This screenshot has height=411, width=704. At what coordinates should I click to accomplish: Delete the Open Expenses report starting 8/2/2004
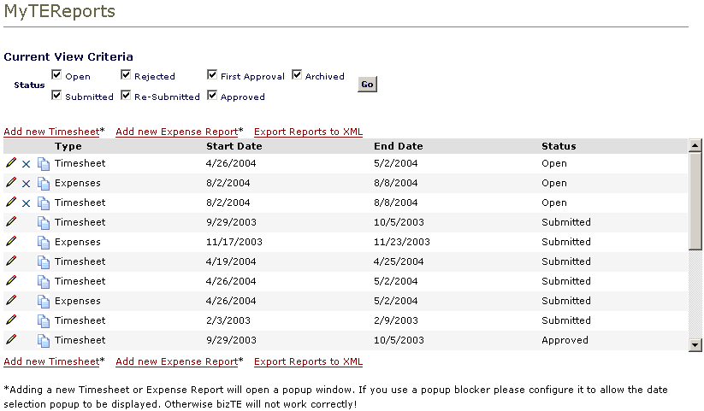[x=26, y=184]
